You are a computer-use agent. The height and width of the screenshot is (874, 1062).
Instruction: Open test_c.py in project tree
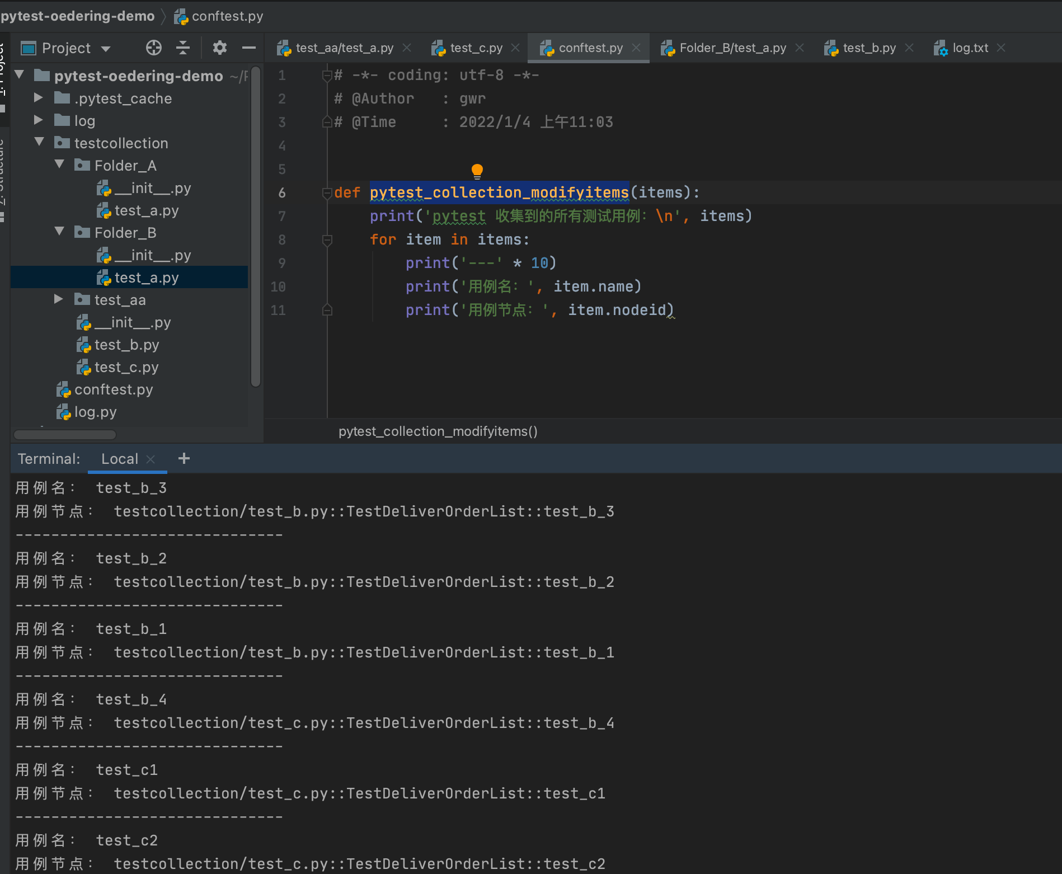click(x=126, y=367)
